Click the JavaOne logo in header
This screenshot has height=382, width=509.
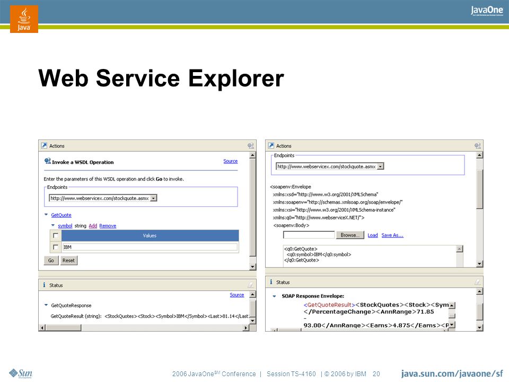[487, 11]
